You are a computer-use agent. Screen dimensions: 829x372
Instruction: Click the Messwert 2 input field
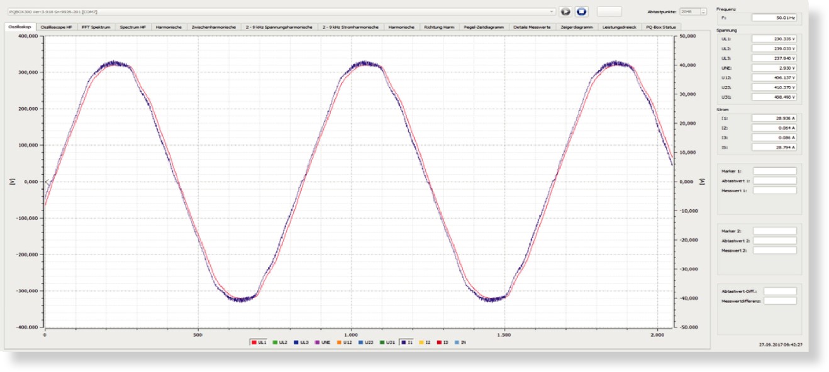coord(774,250)
